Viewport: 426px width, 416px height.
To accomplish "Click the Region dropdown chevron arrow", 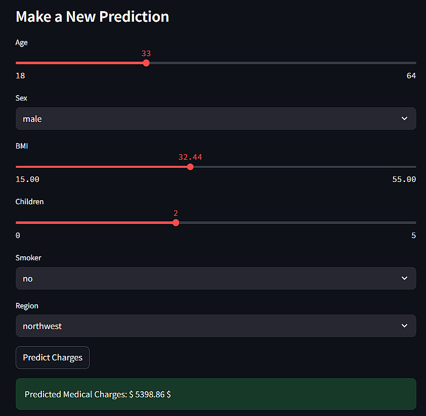I will pos(404,326).
